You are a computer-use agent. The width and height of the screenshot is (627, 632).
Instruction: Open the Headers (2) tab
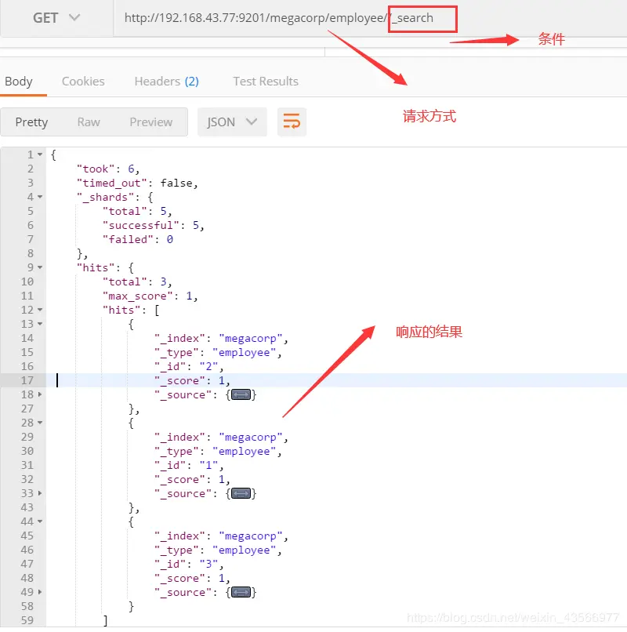166,82
